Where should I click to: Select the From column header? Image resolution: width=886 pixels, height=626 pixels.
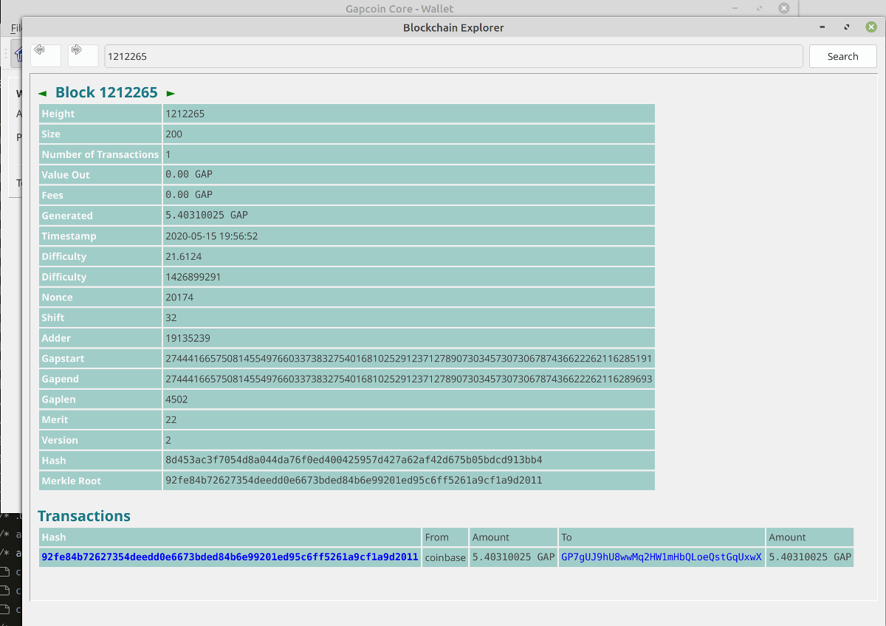tap(437, 537)
